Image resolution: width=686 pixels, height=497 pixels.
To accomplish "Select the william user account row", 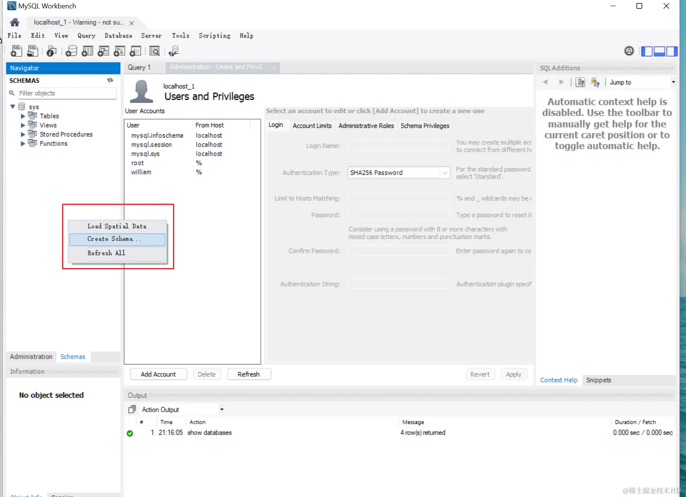I will pyautogui.click(x=192, y=172).
